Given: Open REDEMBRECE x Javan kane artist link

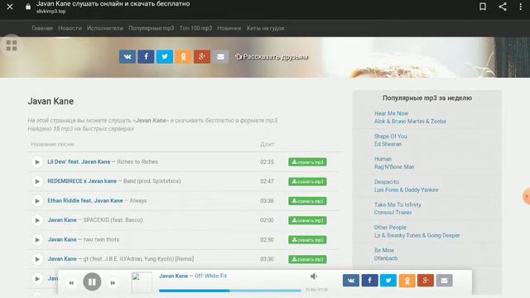Looking at the screenshot, I should pyautogui.click(x=82, y=181).
